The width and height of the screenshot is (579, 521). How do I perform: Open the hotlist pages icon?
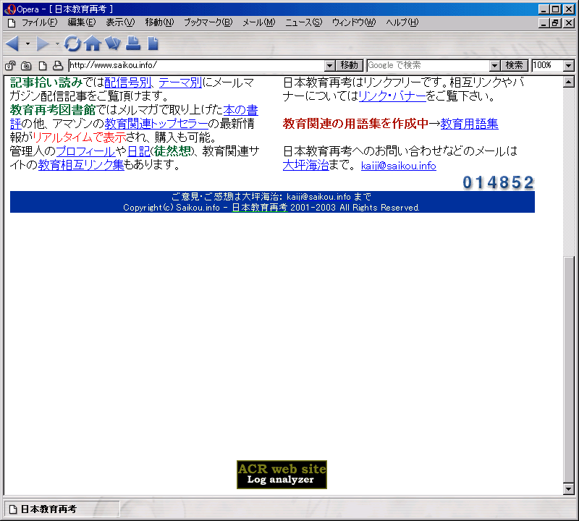coord(113,43)
